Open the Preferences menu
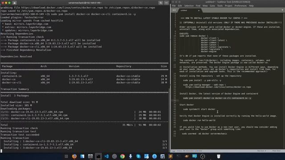 coord(240,6)
